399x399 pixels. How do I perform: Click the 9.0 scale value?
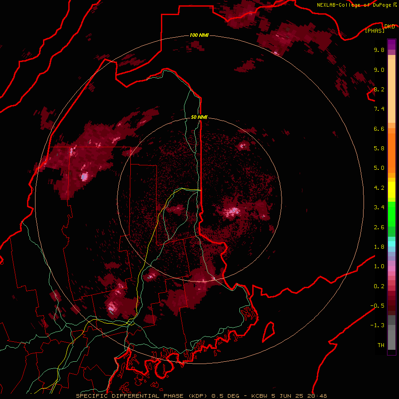tap(379, 70)
